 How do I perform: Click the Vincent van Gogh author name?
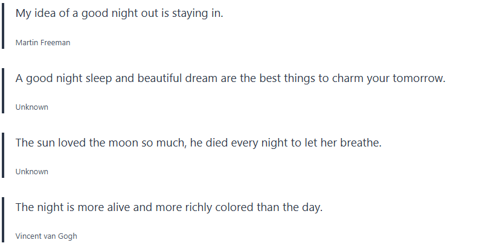46,236
